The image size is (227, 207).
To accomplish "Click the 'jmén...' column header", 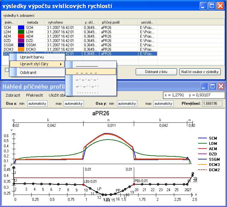I will pos(10,22).
